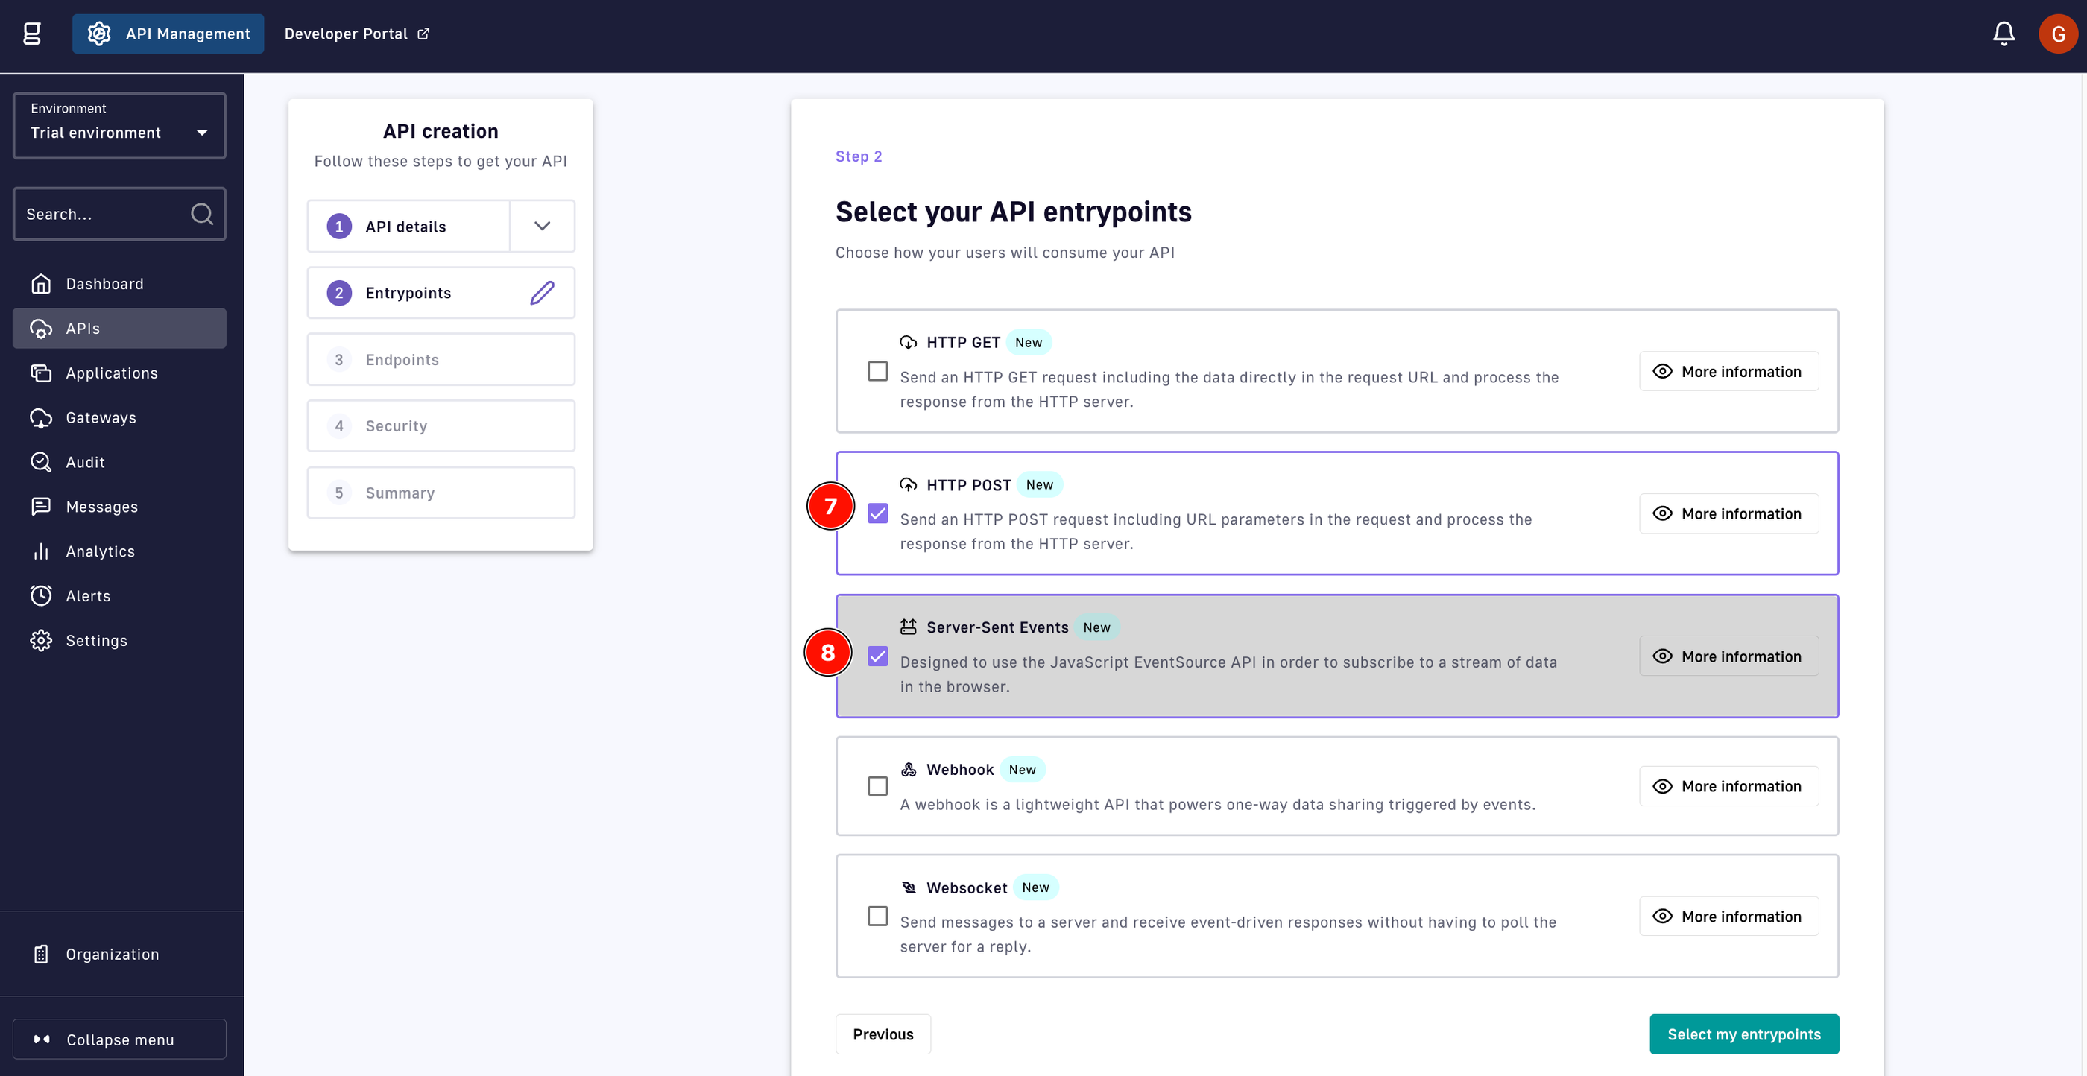Screen dimensions: 2087x1076
Task: Click the Settings gear icon in sidebar
Action: coord(40,640)
